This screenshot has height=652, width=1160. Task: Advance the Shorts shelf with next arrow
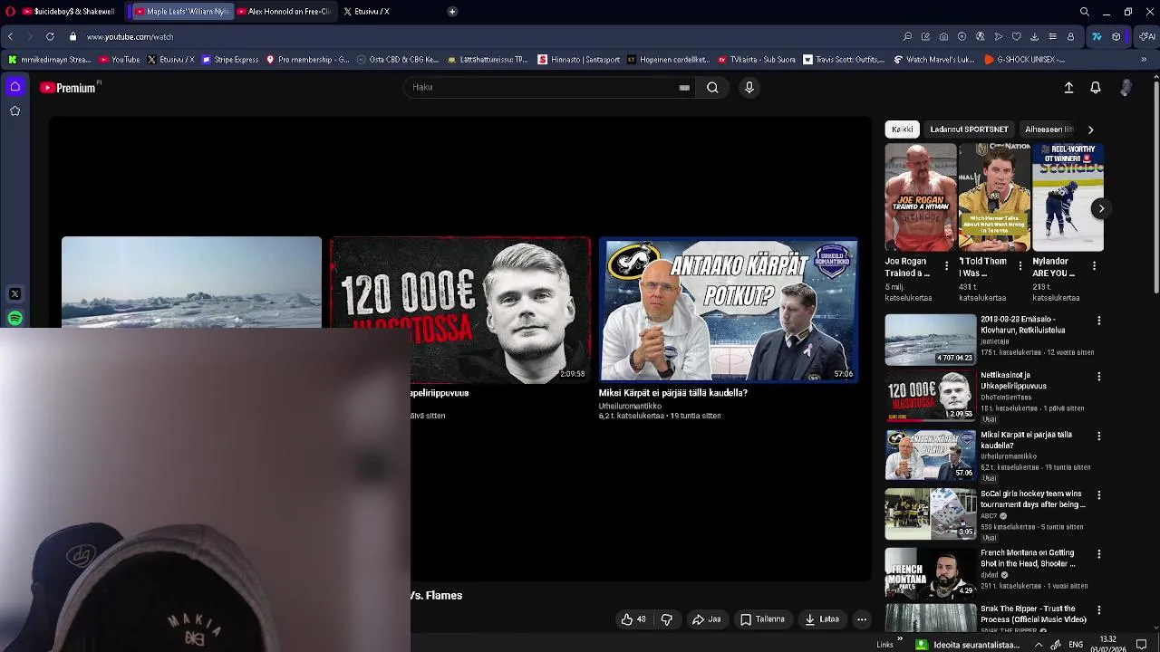click(x=1101, y=208)
